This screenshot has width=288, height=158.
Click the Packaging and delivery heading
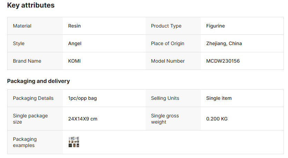38,81
